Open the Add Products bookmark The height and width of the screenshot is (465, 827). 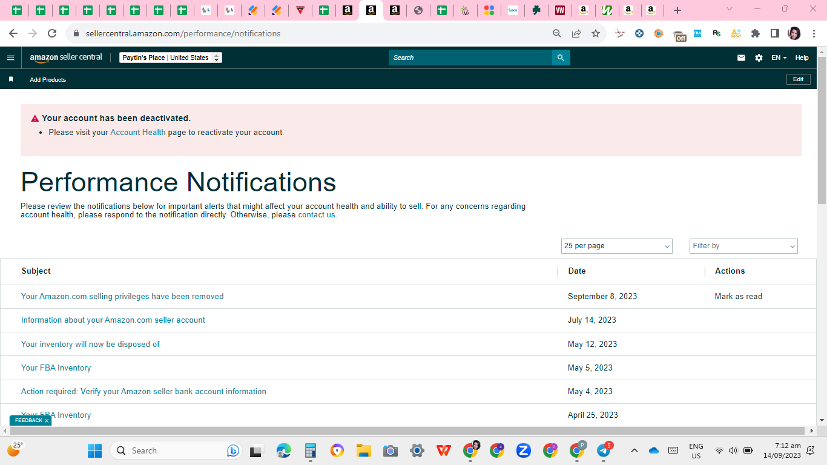click(x=48, y=79)
